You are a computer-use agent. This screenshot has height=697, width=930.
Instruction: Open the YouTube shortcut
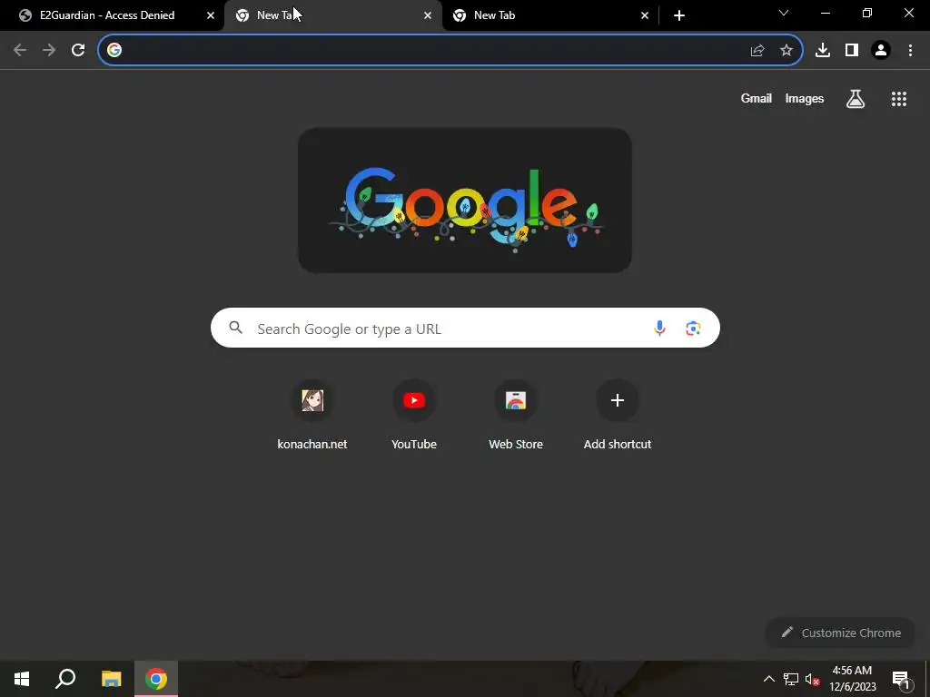click(414, 415)
